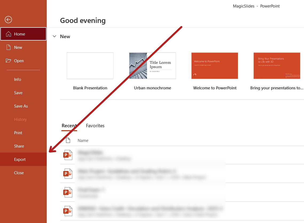
Task: Select Export in the sidebar
Action: (23, 159)
